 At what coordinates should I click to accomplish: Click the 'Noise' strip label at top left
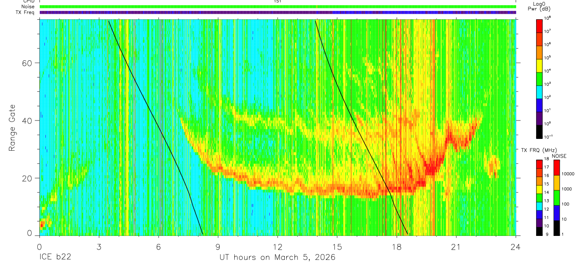(28, 7)
